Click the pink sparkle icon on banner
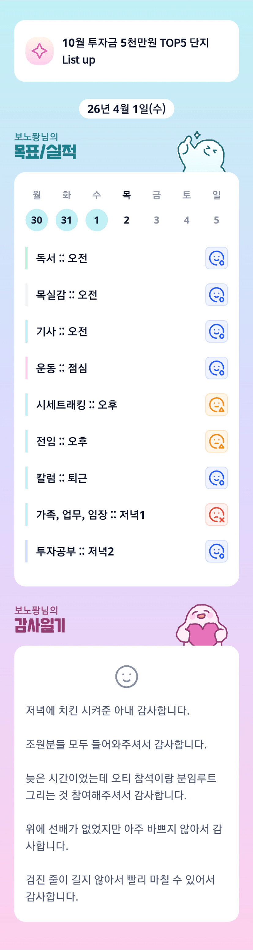Screen dimensions: 253x950 point(39,51)
